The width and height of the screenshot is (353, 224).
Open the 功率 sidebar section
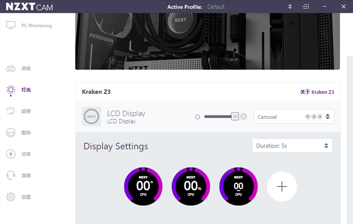coord(26,154)
